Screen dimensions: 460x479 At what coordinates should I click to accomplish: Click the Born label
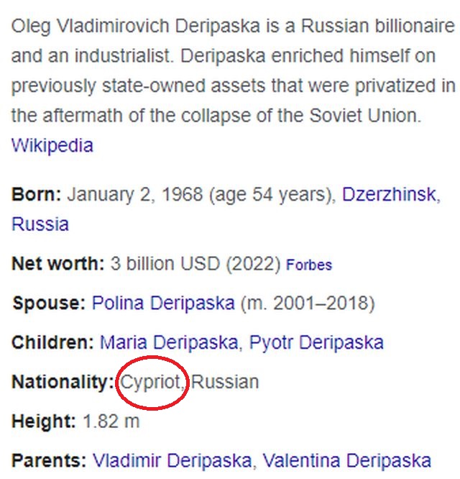[x=37, y=194]
